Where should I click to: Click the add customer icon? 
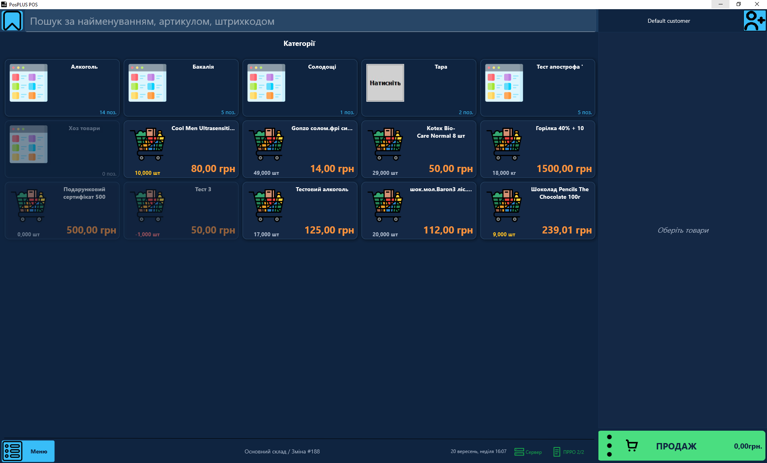pos(754,21)
